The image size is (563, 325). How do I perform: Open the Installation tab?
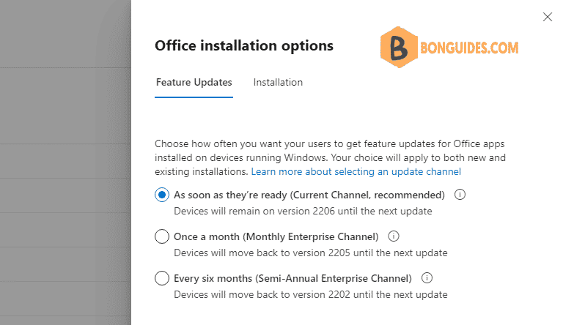pyautogui.click(x=278, y=83)
